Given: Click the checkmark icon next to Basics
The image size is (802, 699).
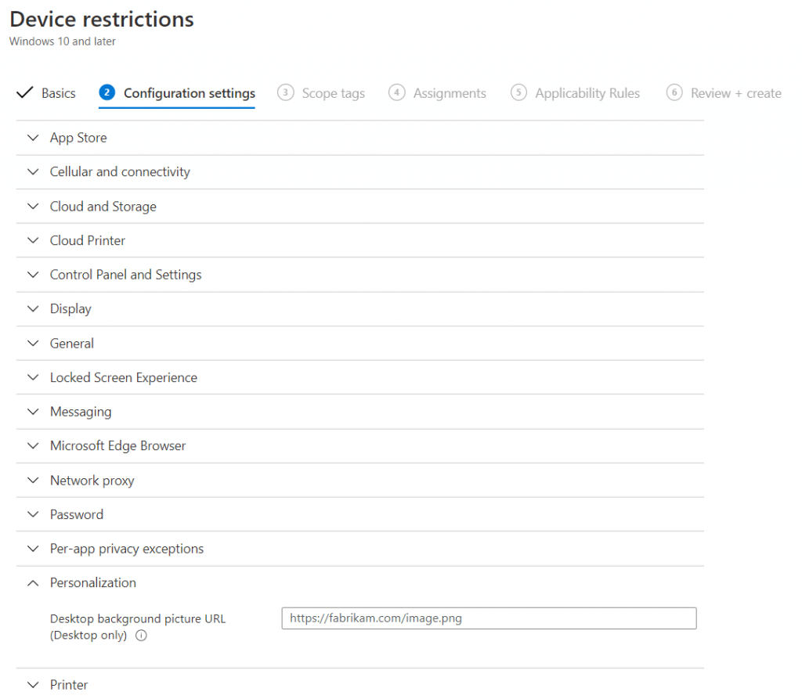Looking at the screenshot, I should 24,92.
